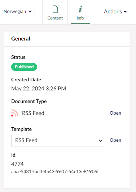This screenshot has width=136, height=192.
Task: Click the Info 'i' icon
Action: (80, 9)
